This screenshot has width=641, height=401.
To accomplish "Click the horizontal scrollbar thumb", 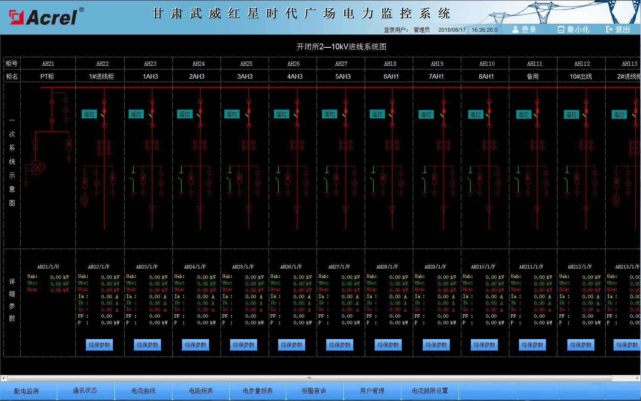I will (x=309, y=378).
